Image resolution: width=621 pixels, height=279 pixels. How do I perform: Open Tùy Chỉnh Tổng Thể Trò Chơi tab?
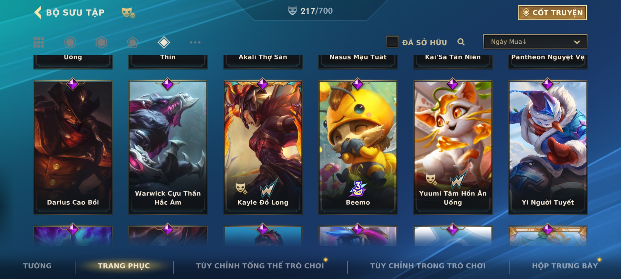coord(260,266)
